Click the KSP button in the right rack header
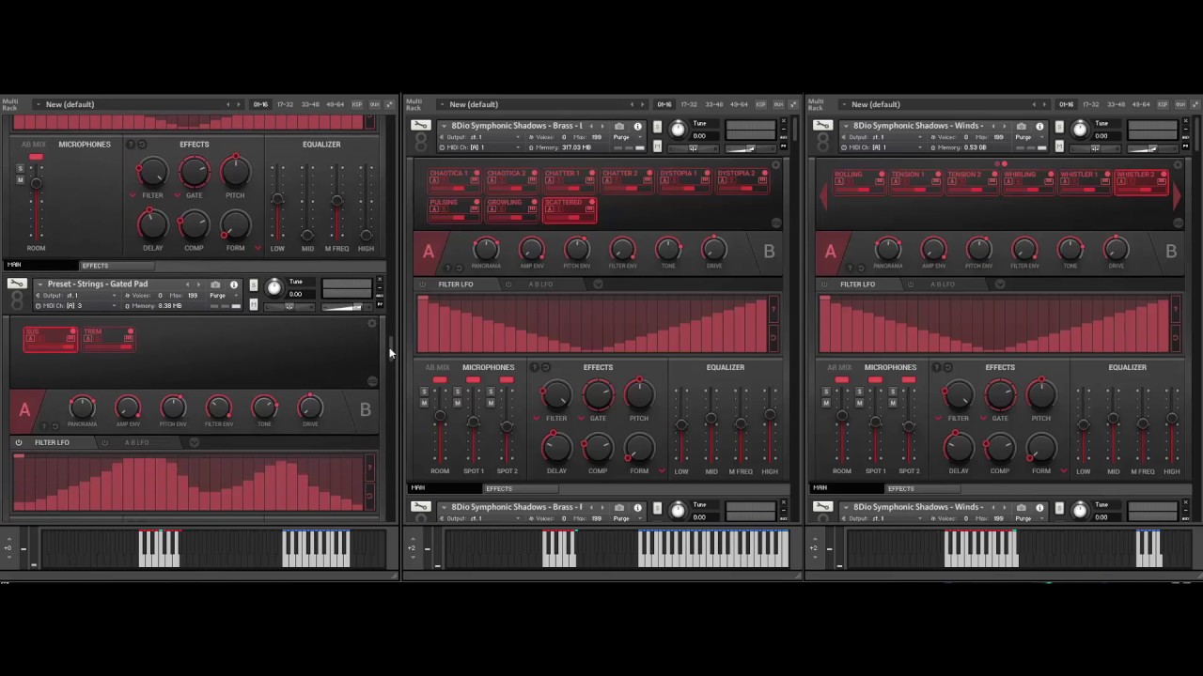 point(1163,104)
